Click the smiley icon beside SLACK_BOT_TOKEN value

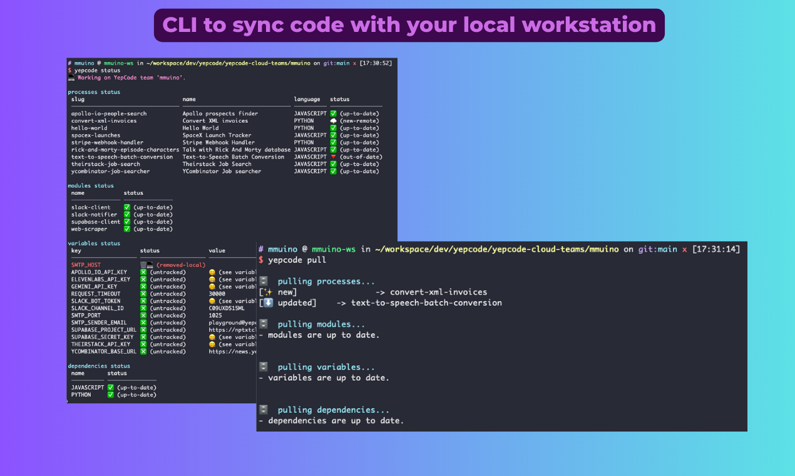coord(212,300)
